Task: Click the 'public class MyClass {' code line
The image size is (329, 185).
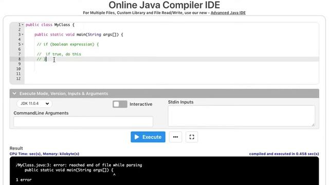Action: point(50,25)
